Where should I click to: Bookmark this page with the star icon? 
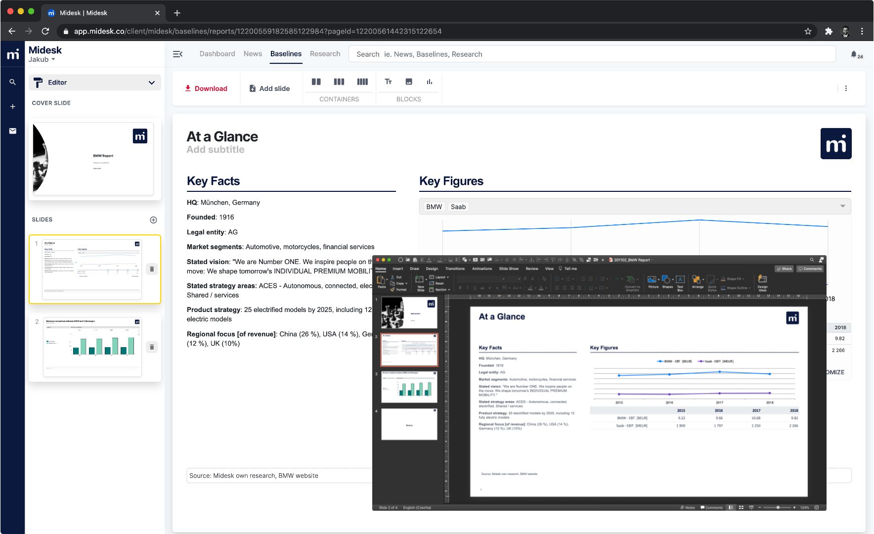(808, 31)
